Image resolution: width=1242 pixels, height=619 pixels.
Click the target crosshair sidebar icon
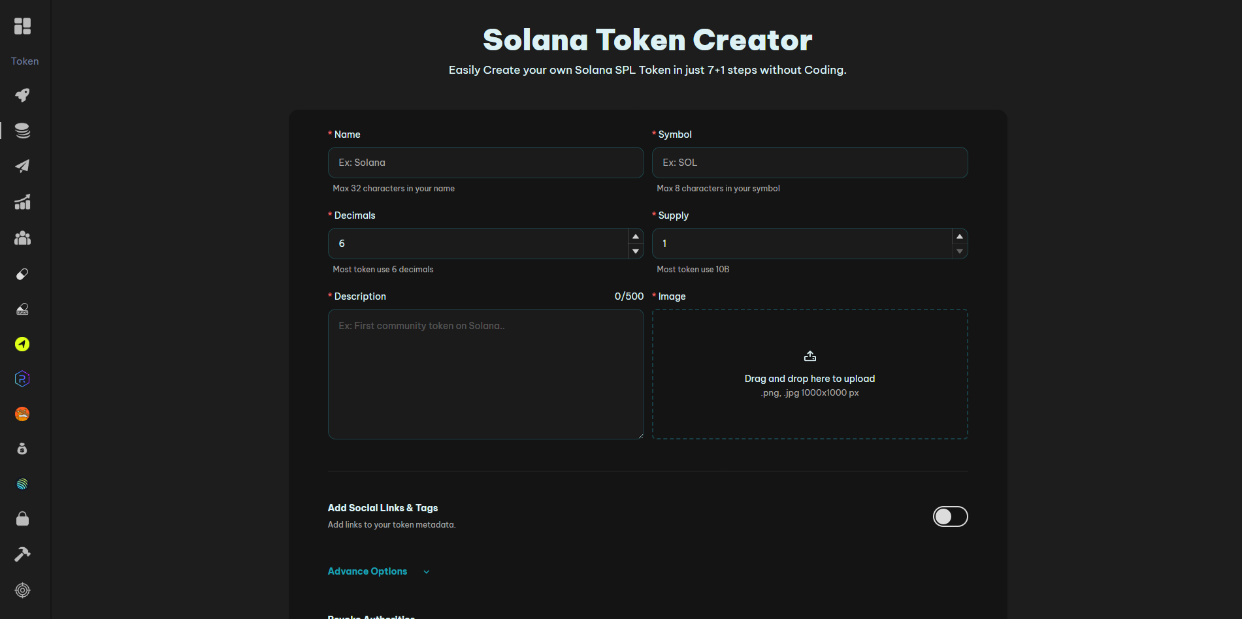(22, 590)
